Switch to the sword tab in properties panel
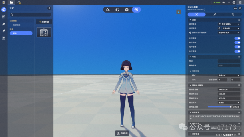This screenshot has width=244, height=137. click(215, 14)
